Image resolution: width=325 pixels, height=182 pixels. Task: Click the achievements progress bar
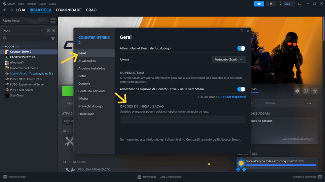(281, 165)
